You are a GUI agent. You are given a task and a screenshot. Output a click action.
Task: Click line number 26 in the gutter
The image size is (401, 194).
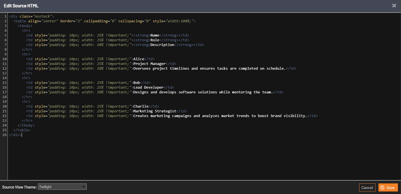click(x=4, y=135)
